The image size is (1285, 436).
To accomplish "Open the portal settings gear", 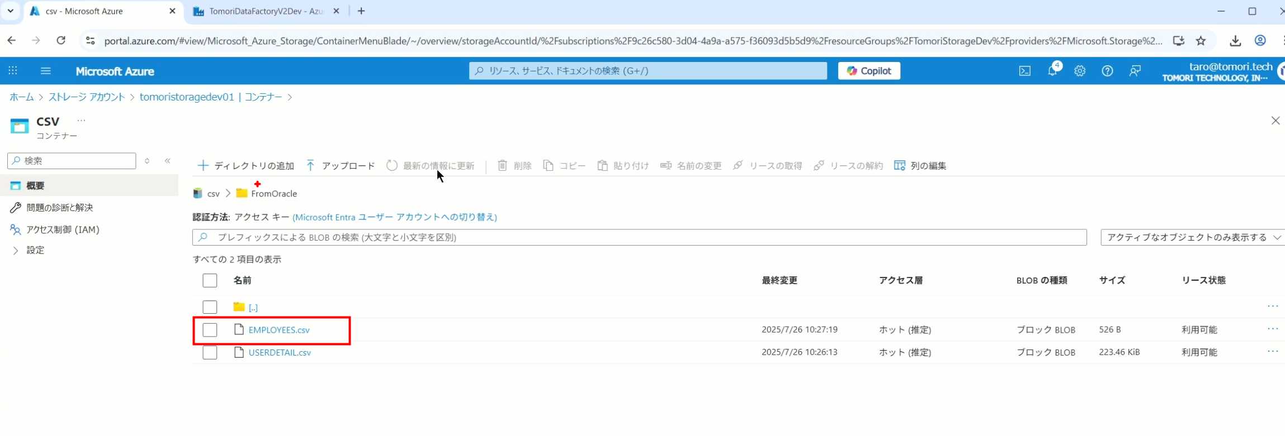I will pos(1080,71).
